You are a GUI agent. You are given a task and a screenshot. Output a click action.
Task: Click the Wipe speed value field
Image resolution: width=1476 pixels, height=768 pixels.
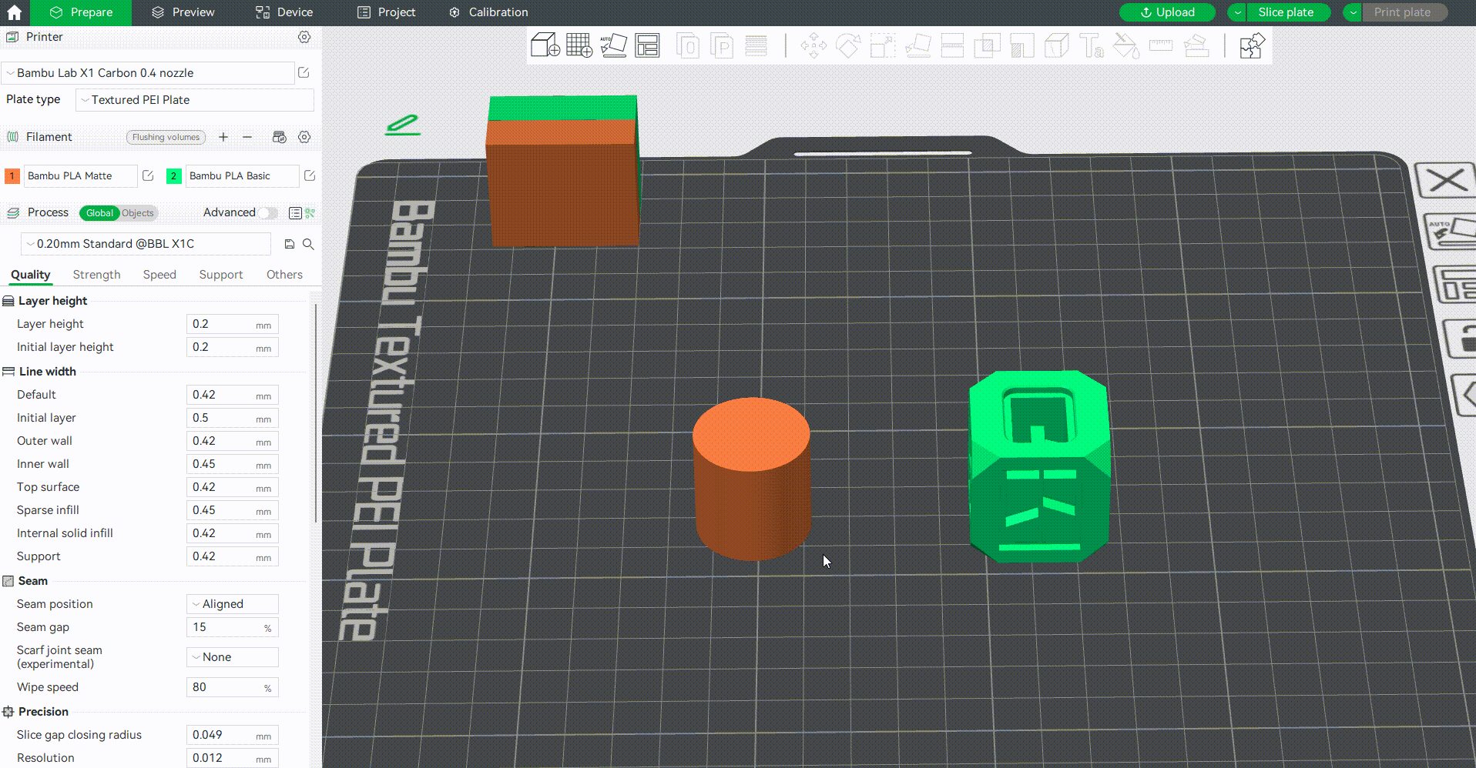tap(233, 687)
